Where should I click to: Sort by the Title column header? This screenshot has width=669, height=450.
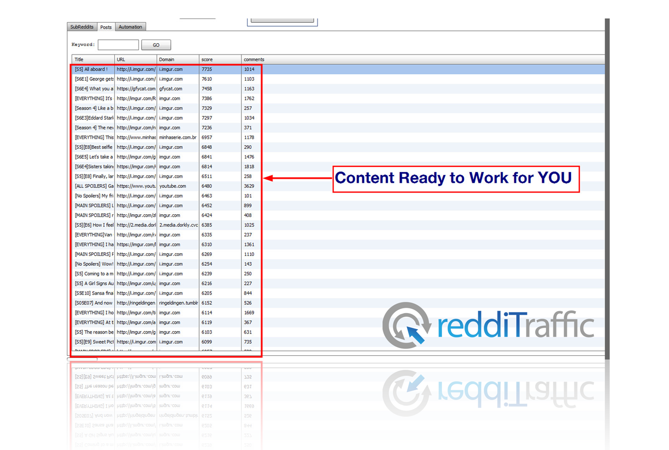(93, 59)
